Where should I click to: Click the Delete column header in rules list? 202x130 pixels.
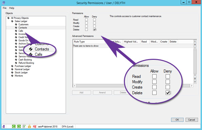(x=173, y=42)
